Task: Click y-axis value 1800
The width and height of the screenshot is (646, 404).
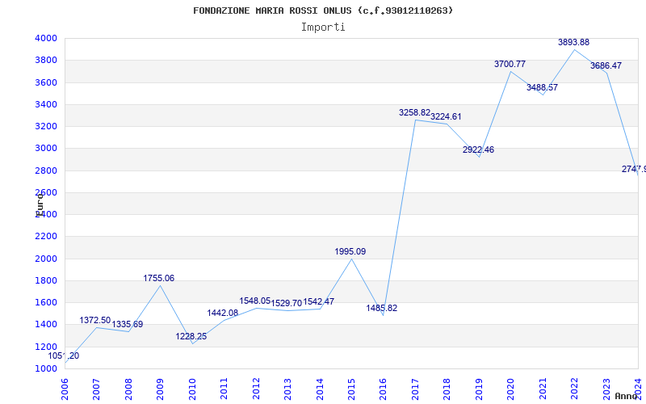Action: (x=47, y=280)
